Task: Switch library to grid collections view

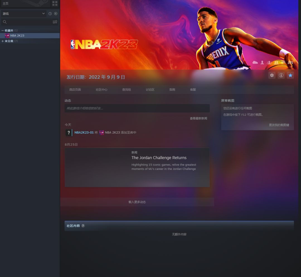Action: 55,3
